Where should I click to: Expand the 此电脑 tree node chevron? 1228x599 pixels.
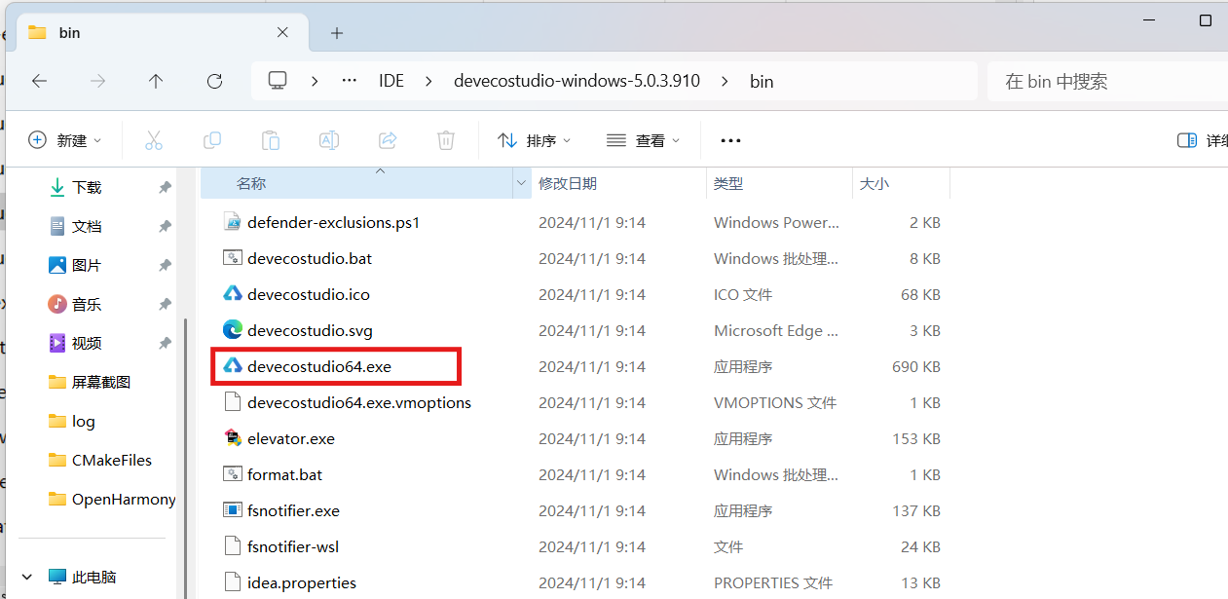click(27, 577)
